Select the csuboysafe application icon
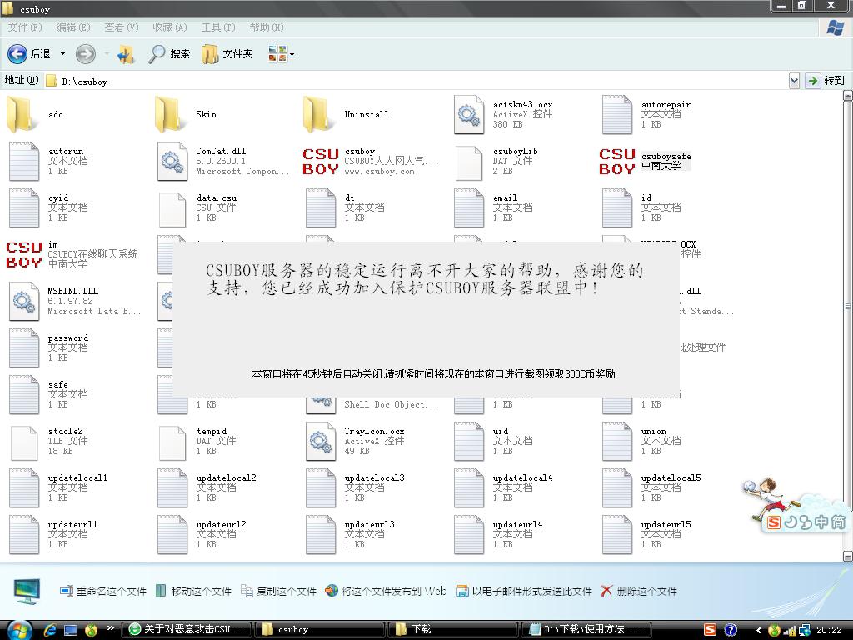 (617, 161)
